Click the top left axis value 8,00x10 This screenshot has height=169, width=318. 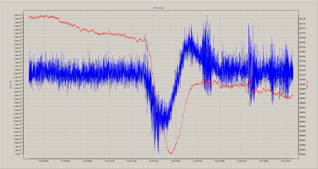pyautogui.click(x=19, y=15)
